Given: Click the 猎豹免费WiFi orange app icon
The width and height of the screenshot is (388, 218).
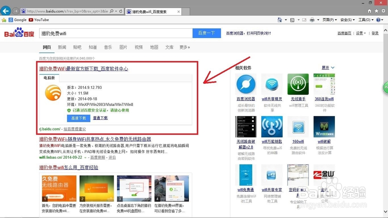Looking at the screenshot, I should click(x=53, y=93).
